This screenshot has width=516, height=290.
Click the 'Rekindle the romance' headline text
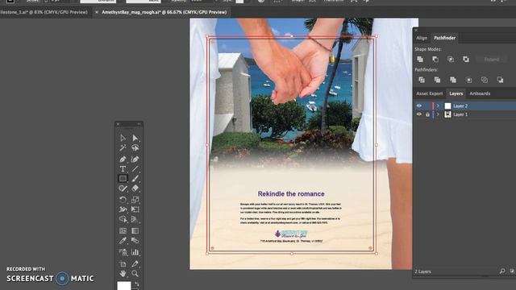pyautogui.click(x=291, y=194)
